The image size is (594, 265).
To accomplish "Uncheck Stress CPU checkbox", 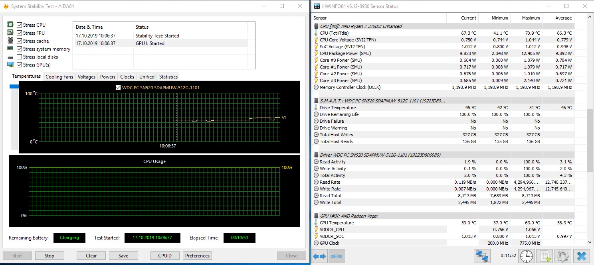I will [20, 25].
